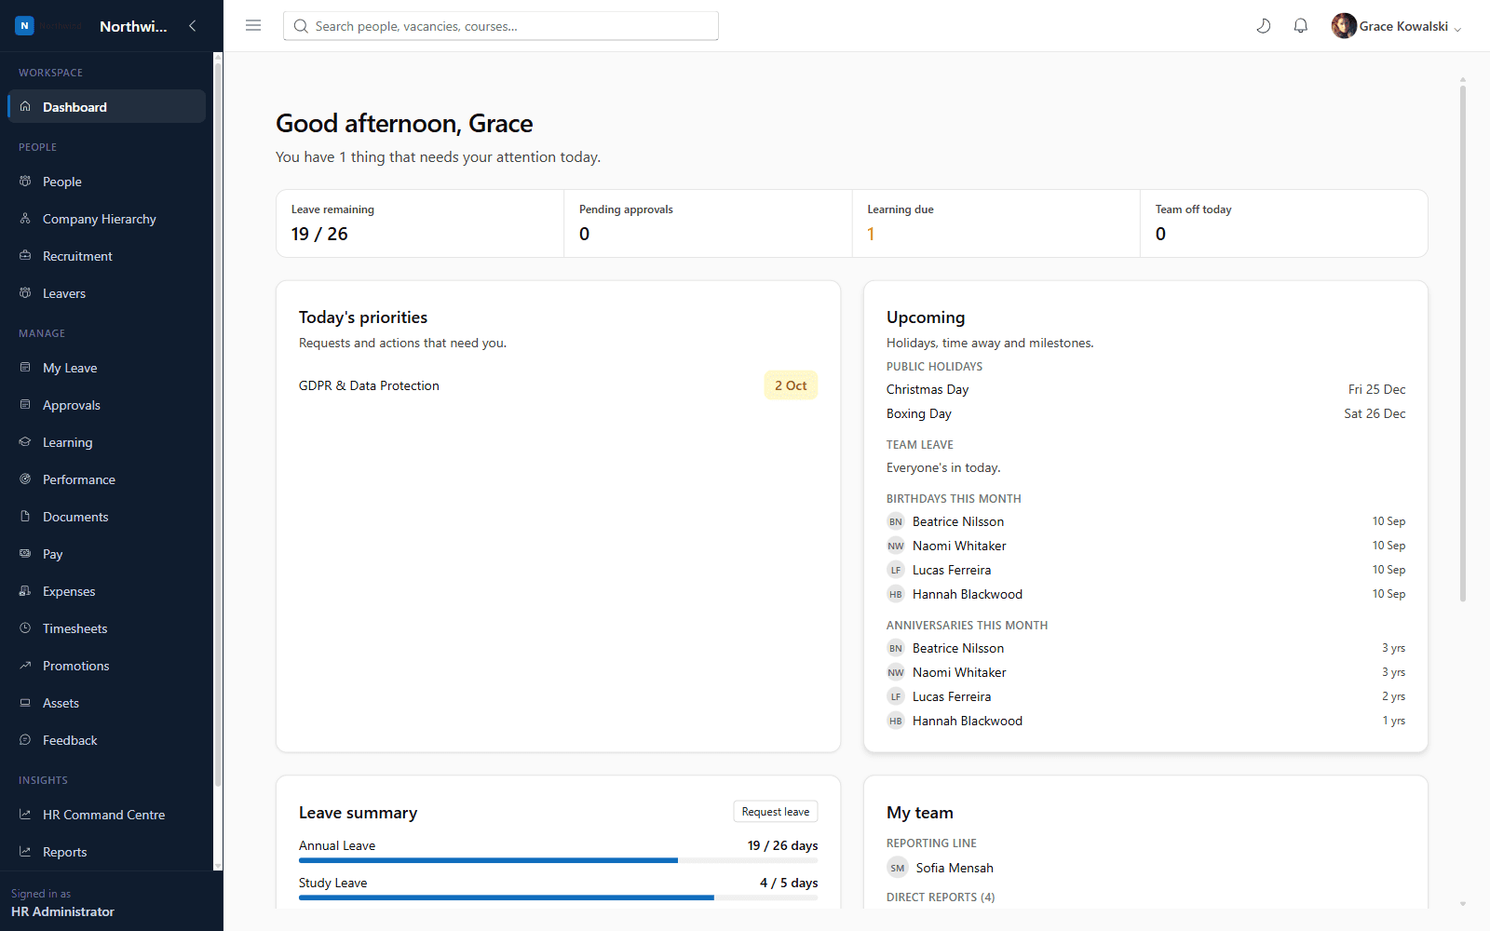
Task: Click the Performance target icon
Action: 25,479
